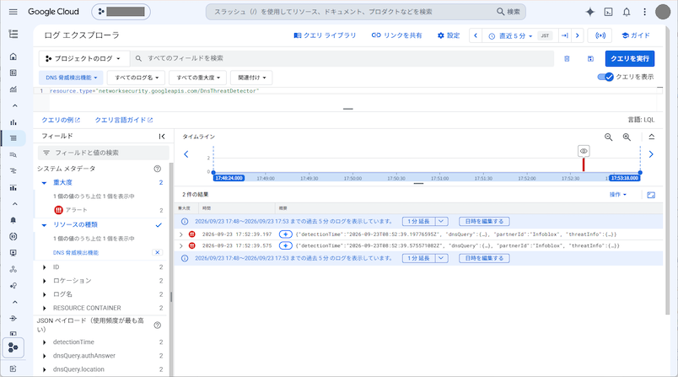This screenshot has width=678, height=377.
Task: Open all severities dropdown
Action: click(x=198, y=78)
